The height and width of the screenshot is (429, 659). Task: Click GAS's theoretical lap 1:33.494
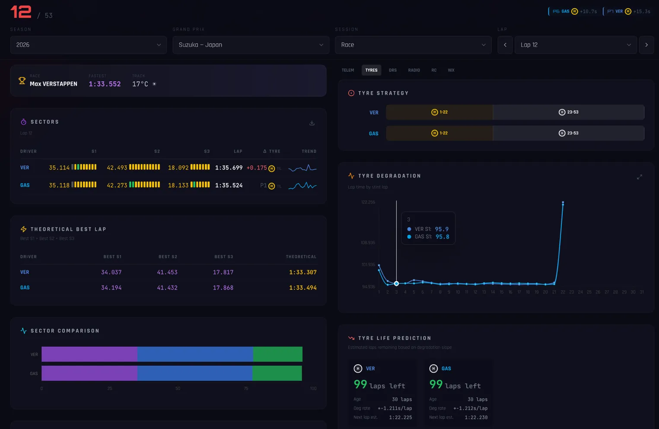point(303,288)
